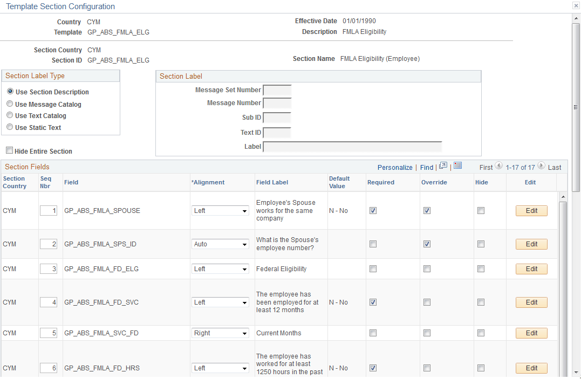
Task: Click the page vertical scrollbar thumb
Action: click(x=576, y=107)
